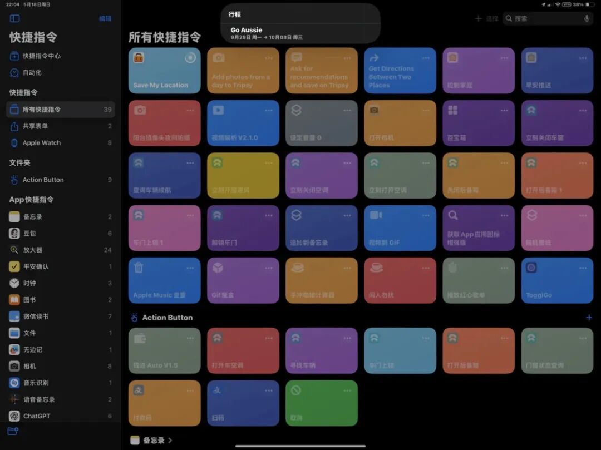Open 放大器 app shortcuts
Image resolution: width=601 pixels, height=450 pixels.
[x=61, y=250]
